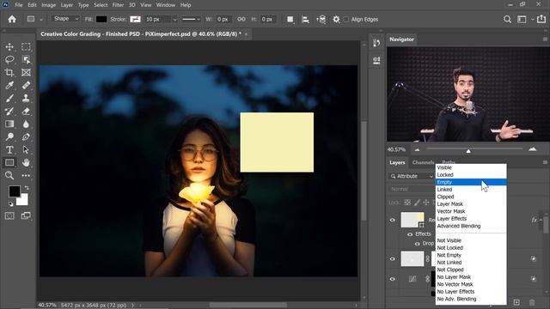Click zoom out small mountain in Navigator
The image size is (550, 309).
[x=417, y=149]
